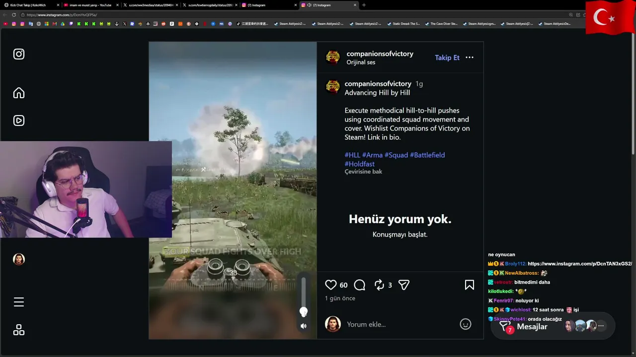Open Broly112's Instagram link in chat
This screenshot has height=357, width=636.
[580, 264]
